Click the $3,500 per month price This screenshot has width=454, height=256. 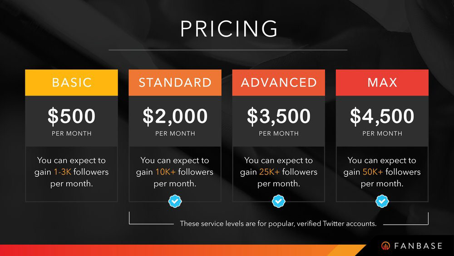click(279, 121)
